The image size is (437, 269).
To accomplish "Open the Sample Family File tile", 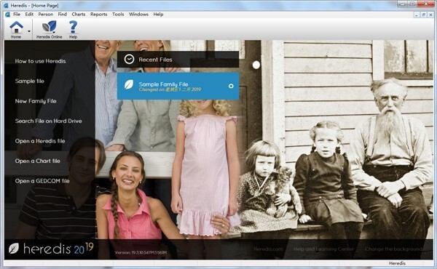I will (x=178, y=87).
